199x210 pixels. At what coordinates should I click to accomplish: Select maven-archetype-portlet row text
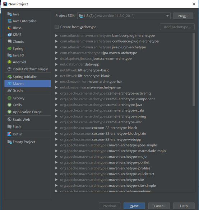click(x=105, y=162)
